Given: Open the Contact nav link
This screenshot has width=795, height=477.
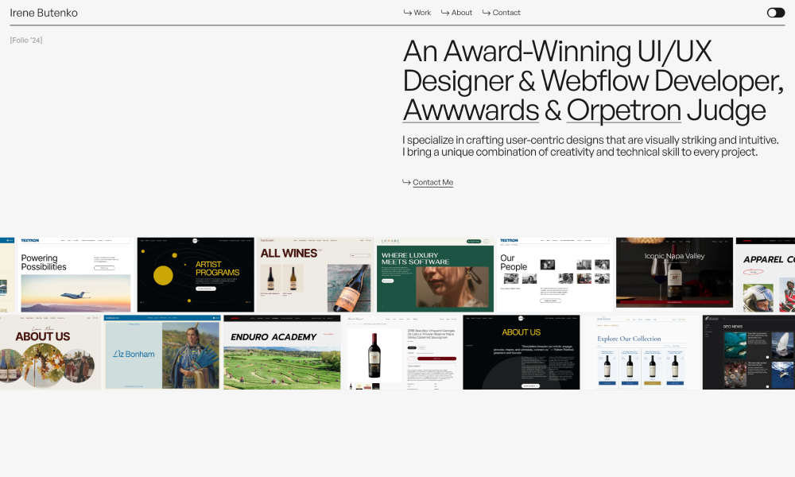Looking at the screenshot, I should (x=506, y=13).
